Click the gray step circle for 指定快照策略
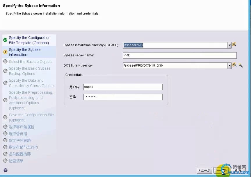Viewport: 251px width, 177px height. pyautogui.click(x=5, y=140)
